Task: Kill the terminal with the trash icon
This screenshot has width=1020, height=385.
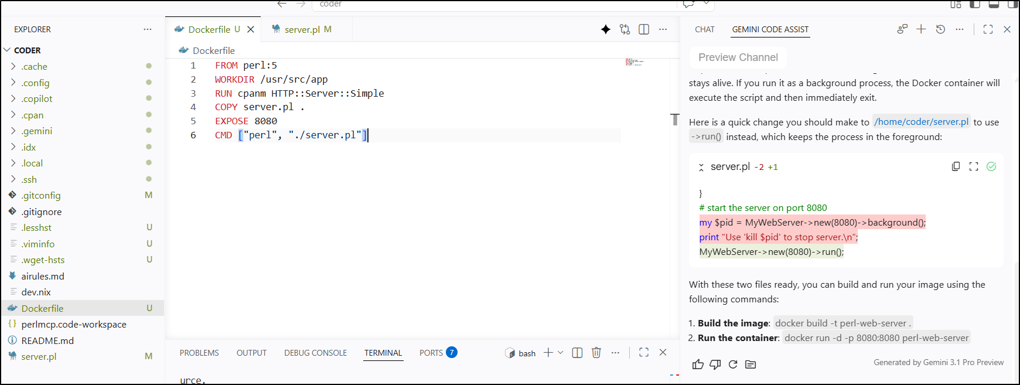Action: click(x=596, y=352)
